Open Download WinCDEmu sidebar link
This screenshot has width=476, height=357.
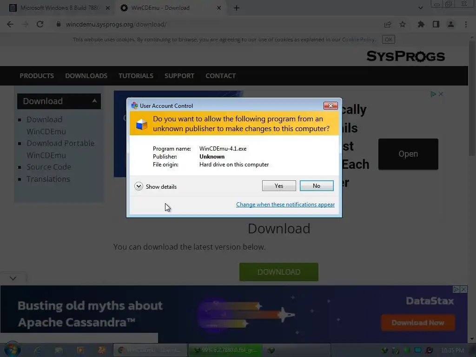pyautogui.click(x=46, y=126)
